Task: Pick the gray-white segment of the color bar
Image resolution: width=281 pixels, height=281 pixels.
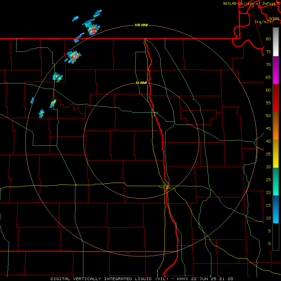Action: (276, 42)
